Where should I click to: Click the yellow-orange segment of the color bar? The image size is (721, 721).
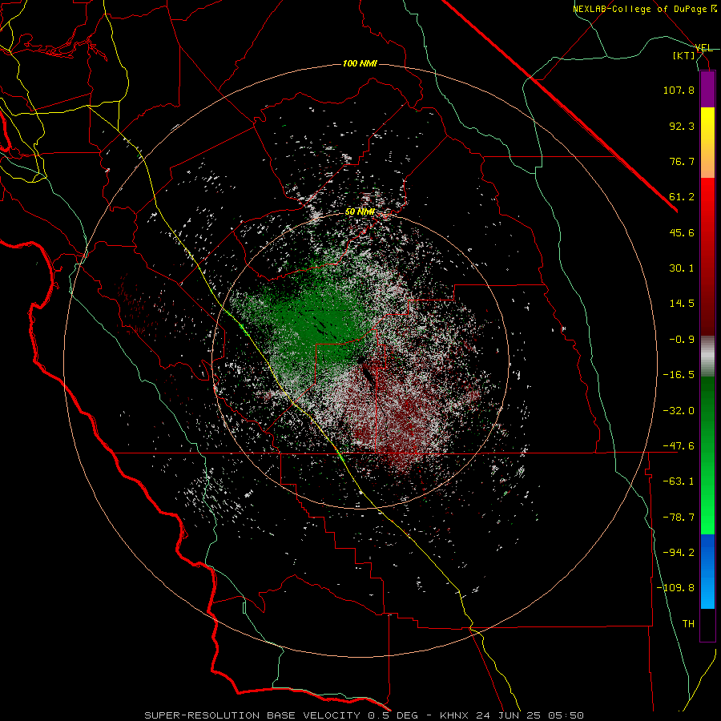(x=707, y=143)
